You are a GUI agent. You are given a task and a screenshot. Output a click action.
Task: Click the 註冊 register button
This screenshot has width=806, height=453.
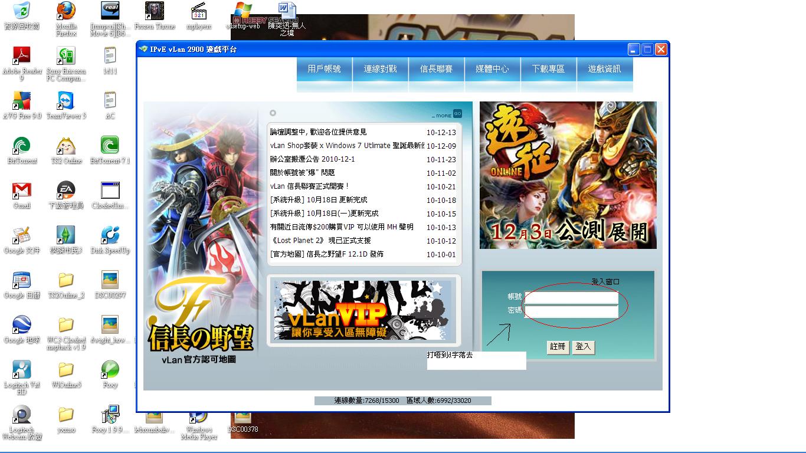558,347
